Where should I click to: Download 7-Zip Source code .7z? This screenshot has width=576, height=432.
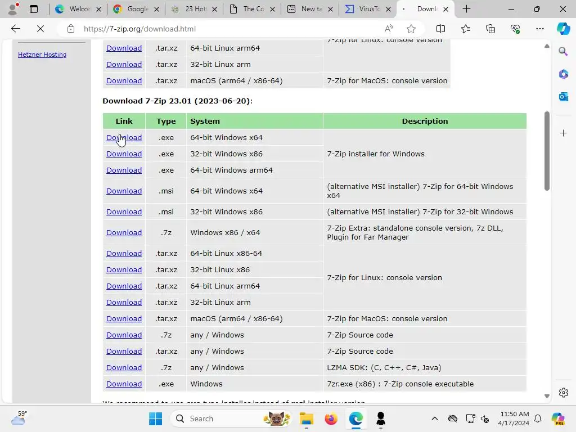[124, 335]
